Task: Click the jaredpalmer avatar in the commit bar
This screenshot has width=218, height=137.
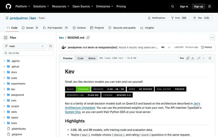Action: pos(63,47)
